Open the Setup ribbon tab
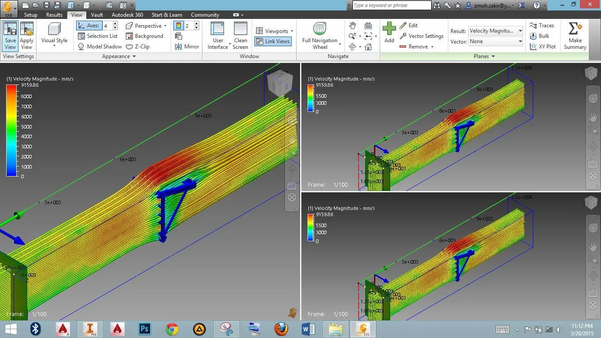This screenshot has height=338, width=601. click(30, 15)
